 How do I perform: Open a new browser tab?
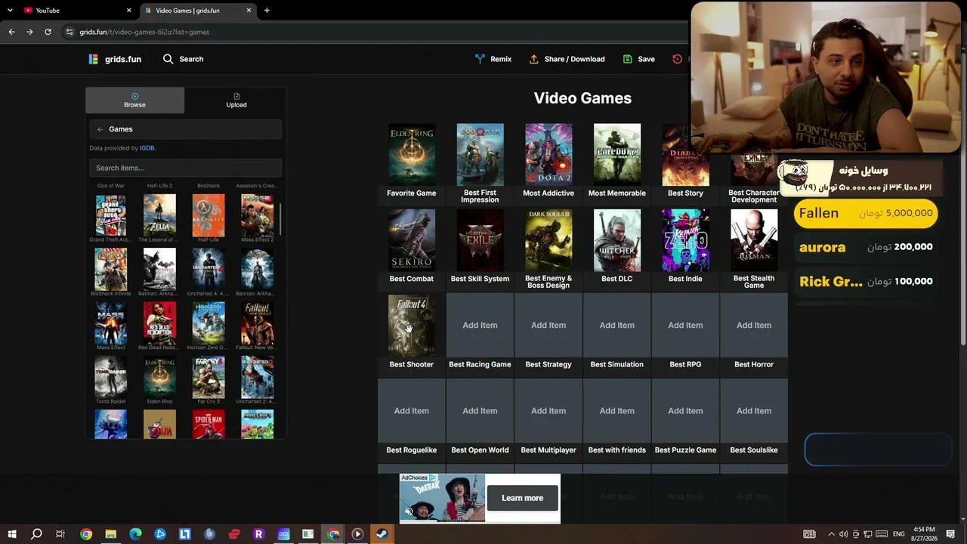267,11
